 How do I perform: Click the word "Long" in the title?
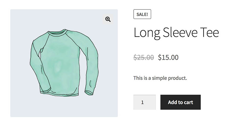tap(147, 33)
